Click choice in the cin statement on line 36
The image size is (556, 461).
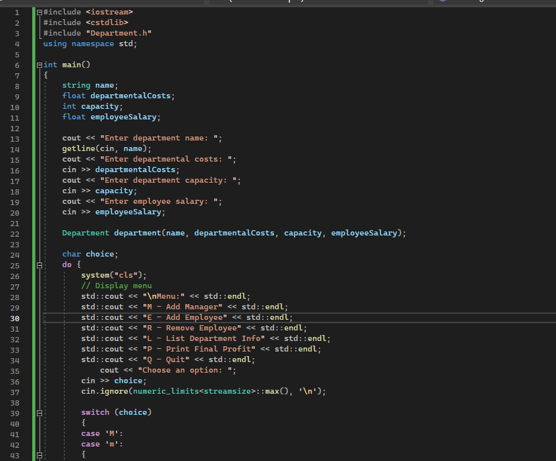128,381
